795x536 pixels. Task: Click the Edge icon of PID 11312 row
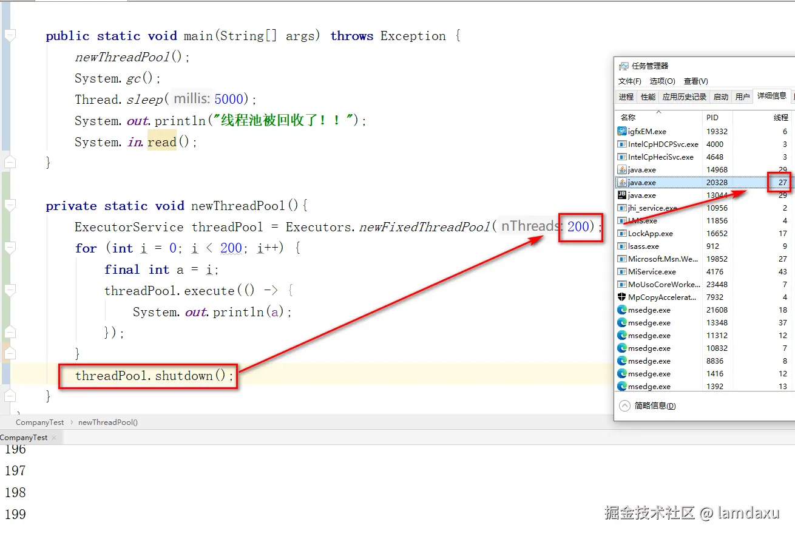[622, 335]
